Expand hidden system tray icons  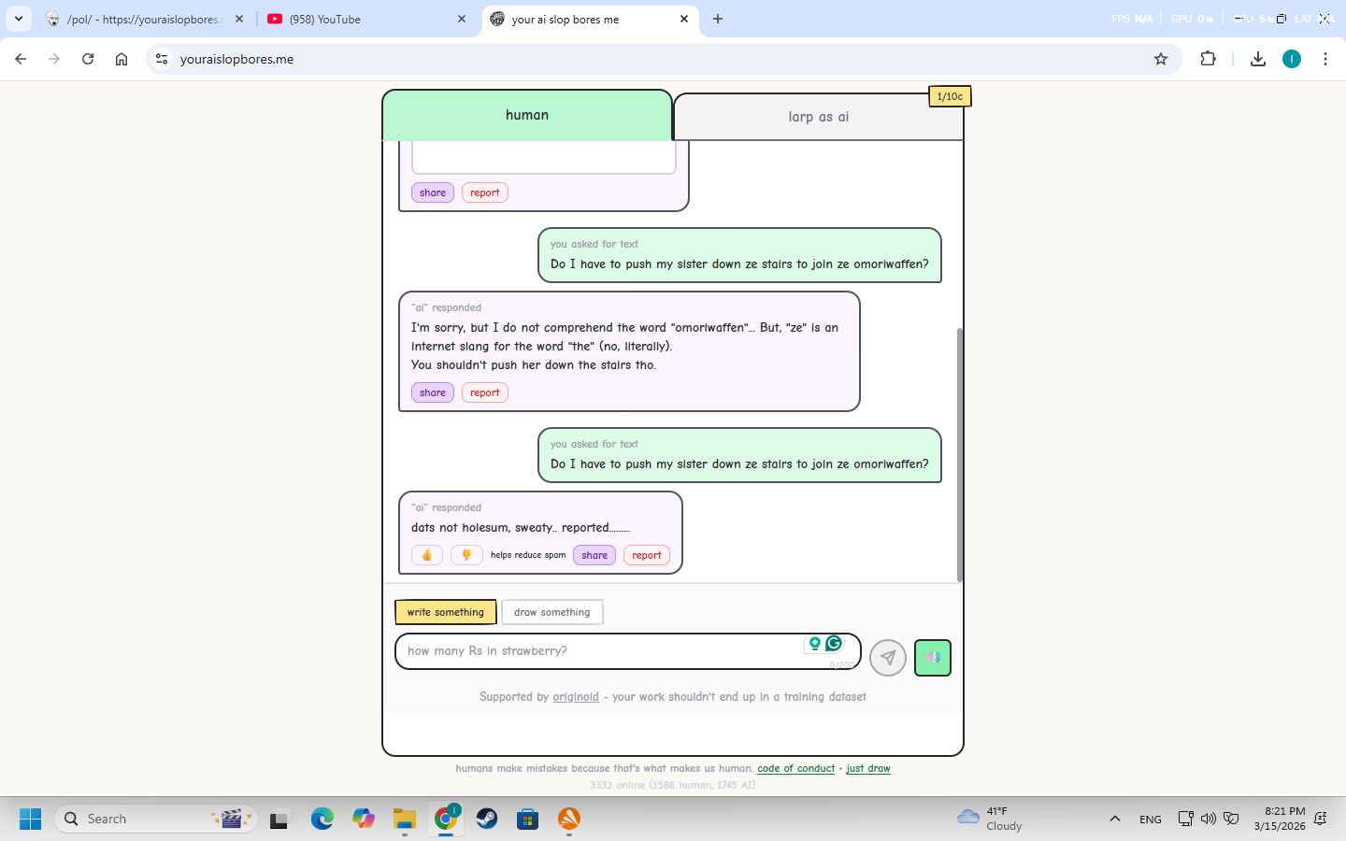[x=1114, y=819]
